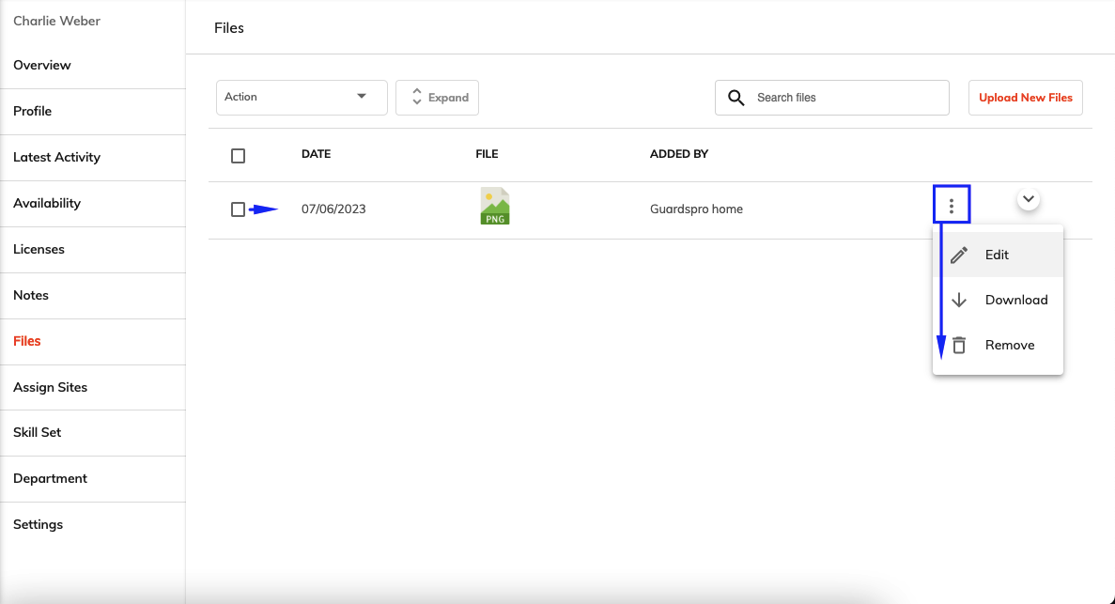1115x604 pixels.
Task: Click the Guardspro home cell
Action: [x=696, y=209]
